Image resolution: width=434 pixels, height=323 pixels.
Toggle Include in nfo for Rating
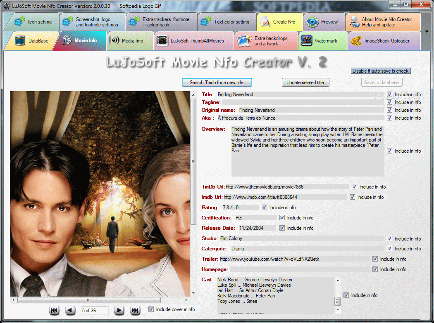click(x=265, y=207)
